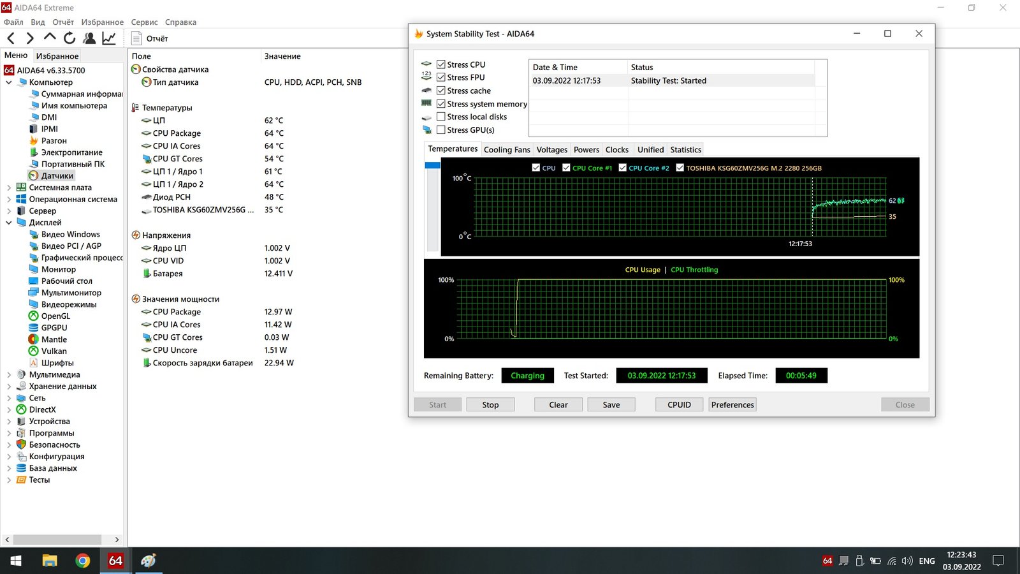Enable Stress local disks checkbox
This screenshot has height=574, width=1020.
[x=441, y=117]
